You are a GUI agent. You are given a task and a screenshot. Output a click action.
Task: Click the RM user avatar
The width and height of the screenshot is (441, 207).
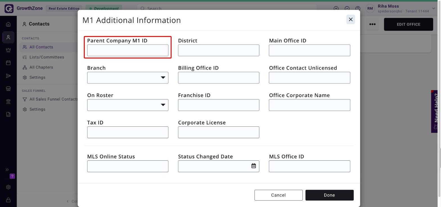click(370, 8)
